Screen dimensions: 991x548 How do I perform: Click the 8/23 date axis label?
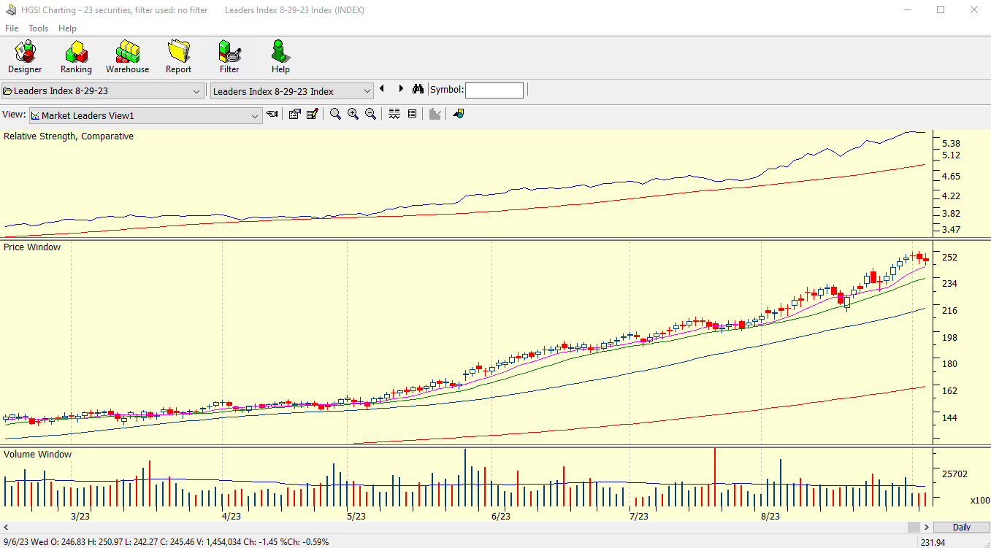(770, 516)
